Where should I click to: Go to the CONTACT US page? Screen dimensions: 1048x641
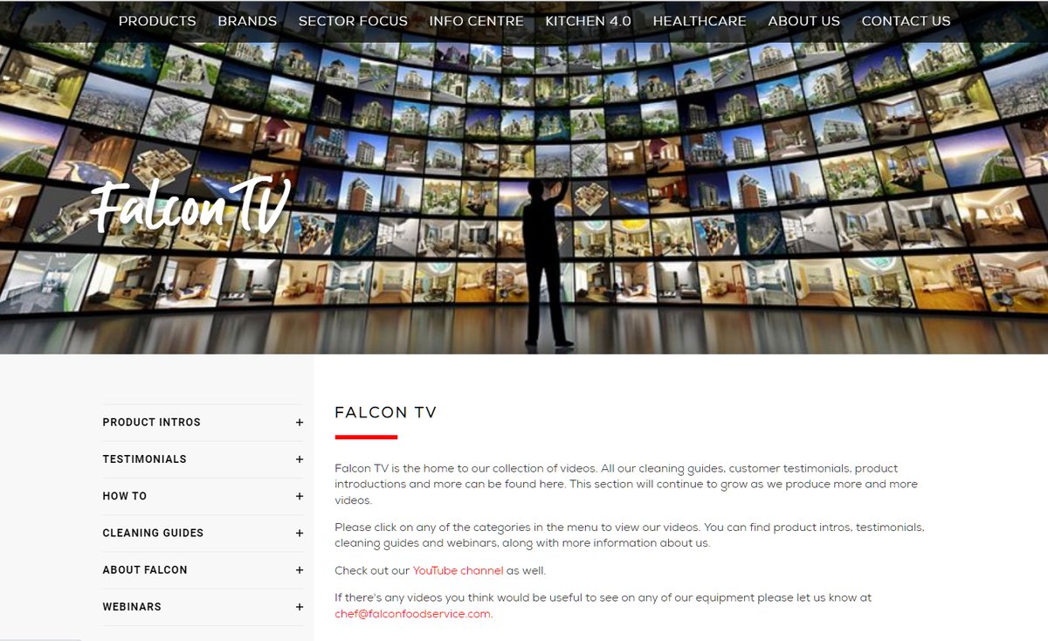coord(906,21)
